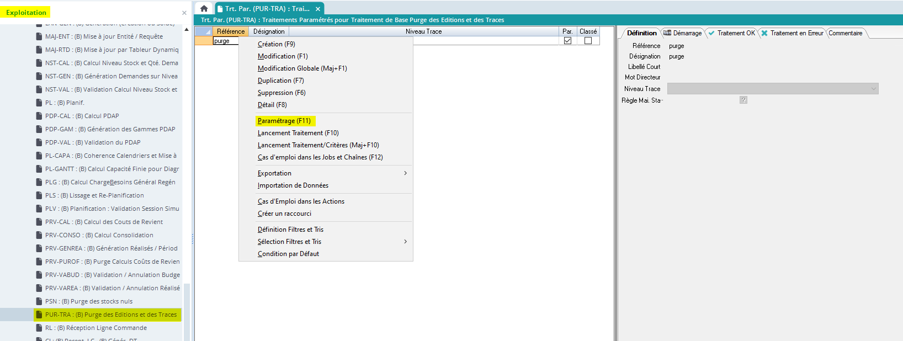This screenshot has width=903, height=341.
Task: Switch to the Commentaire tab
Action: pyautogui.click(x=845, y=33)
